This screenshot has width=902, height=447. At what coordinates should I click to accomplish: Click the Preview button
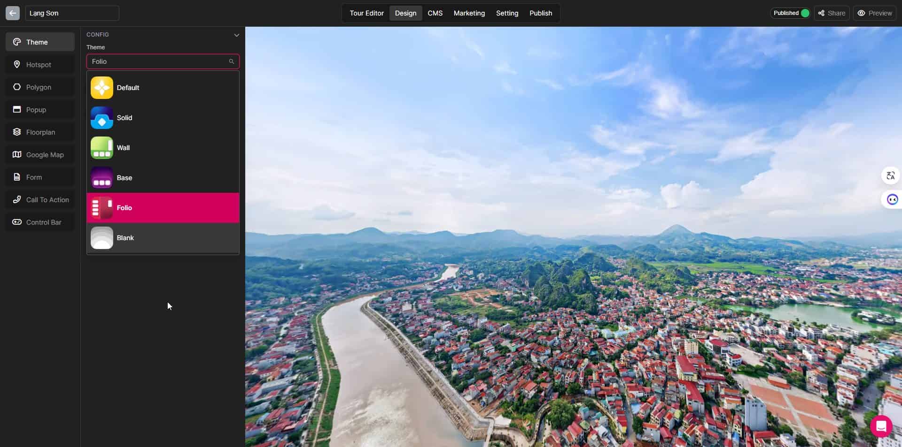tap(875, 13)
